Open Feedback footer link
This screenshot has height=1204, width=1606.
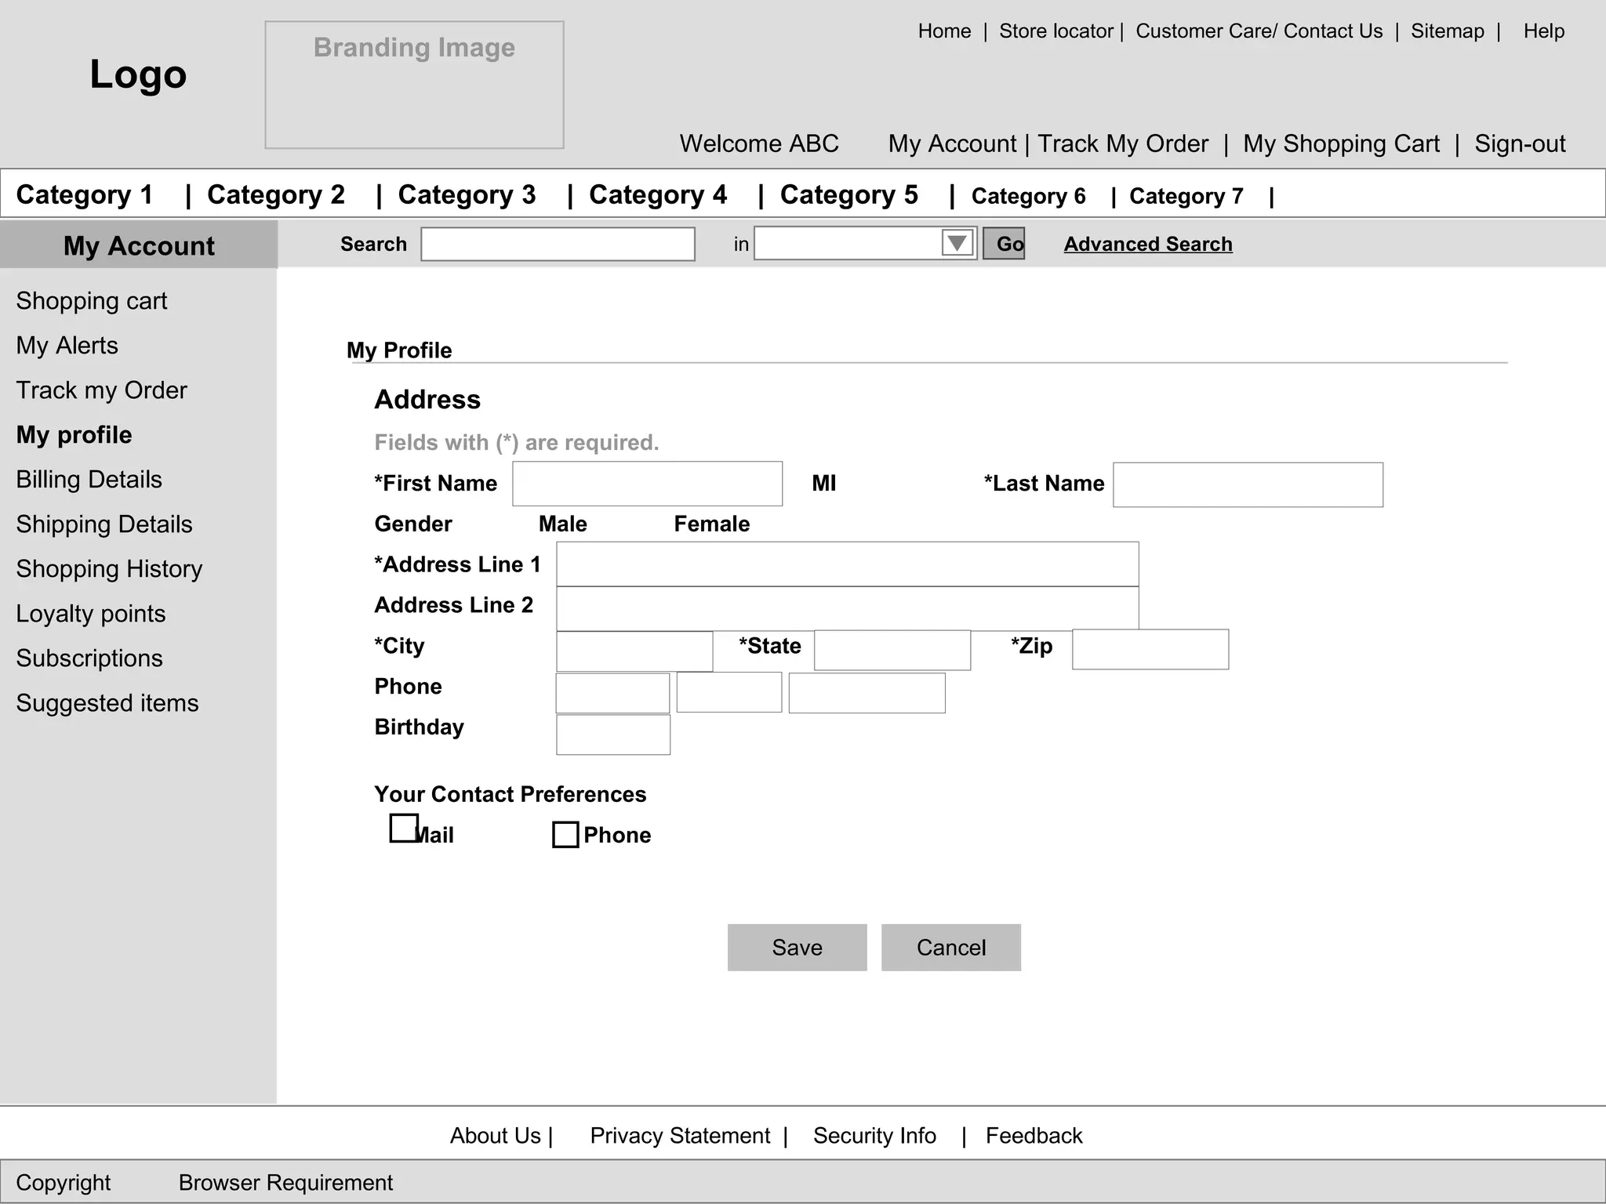pos(1034,1136)
